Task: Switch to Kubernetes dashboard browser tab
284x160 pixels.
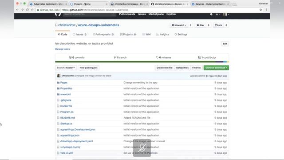Action: click(48, 4)
